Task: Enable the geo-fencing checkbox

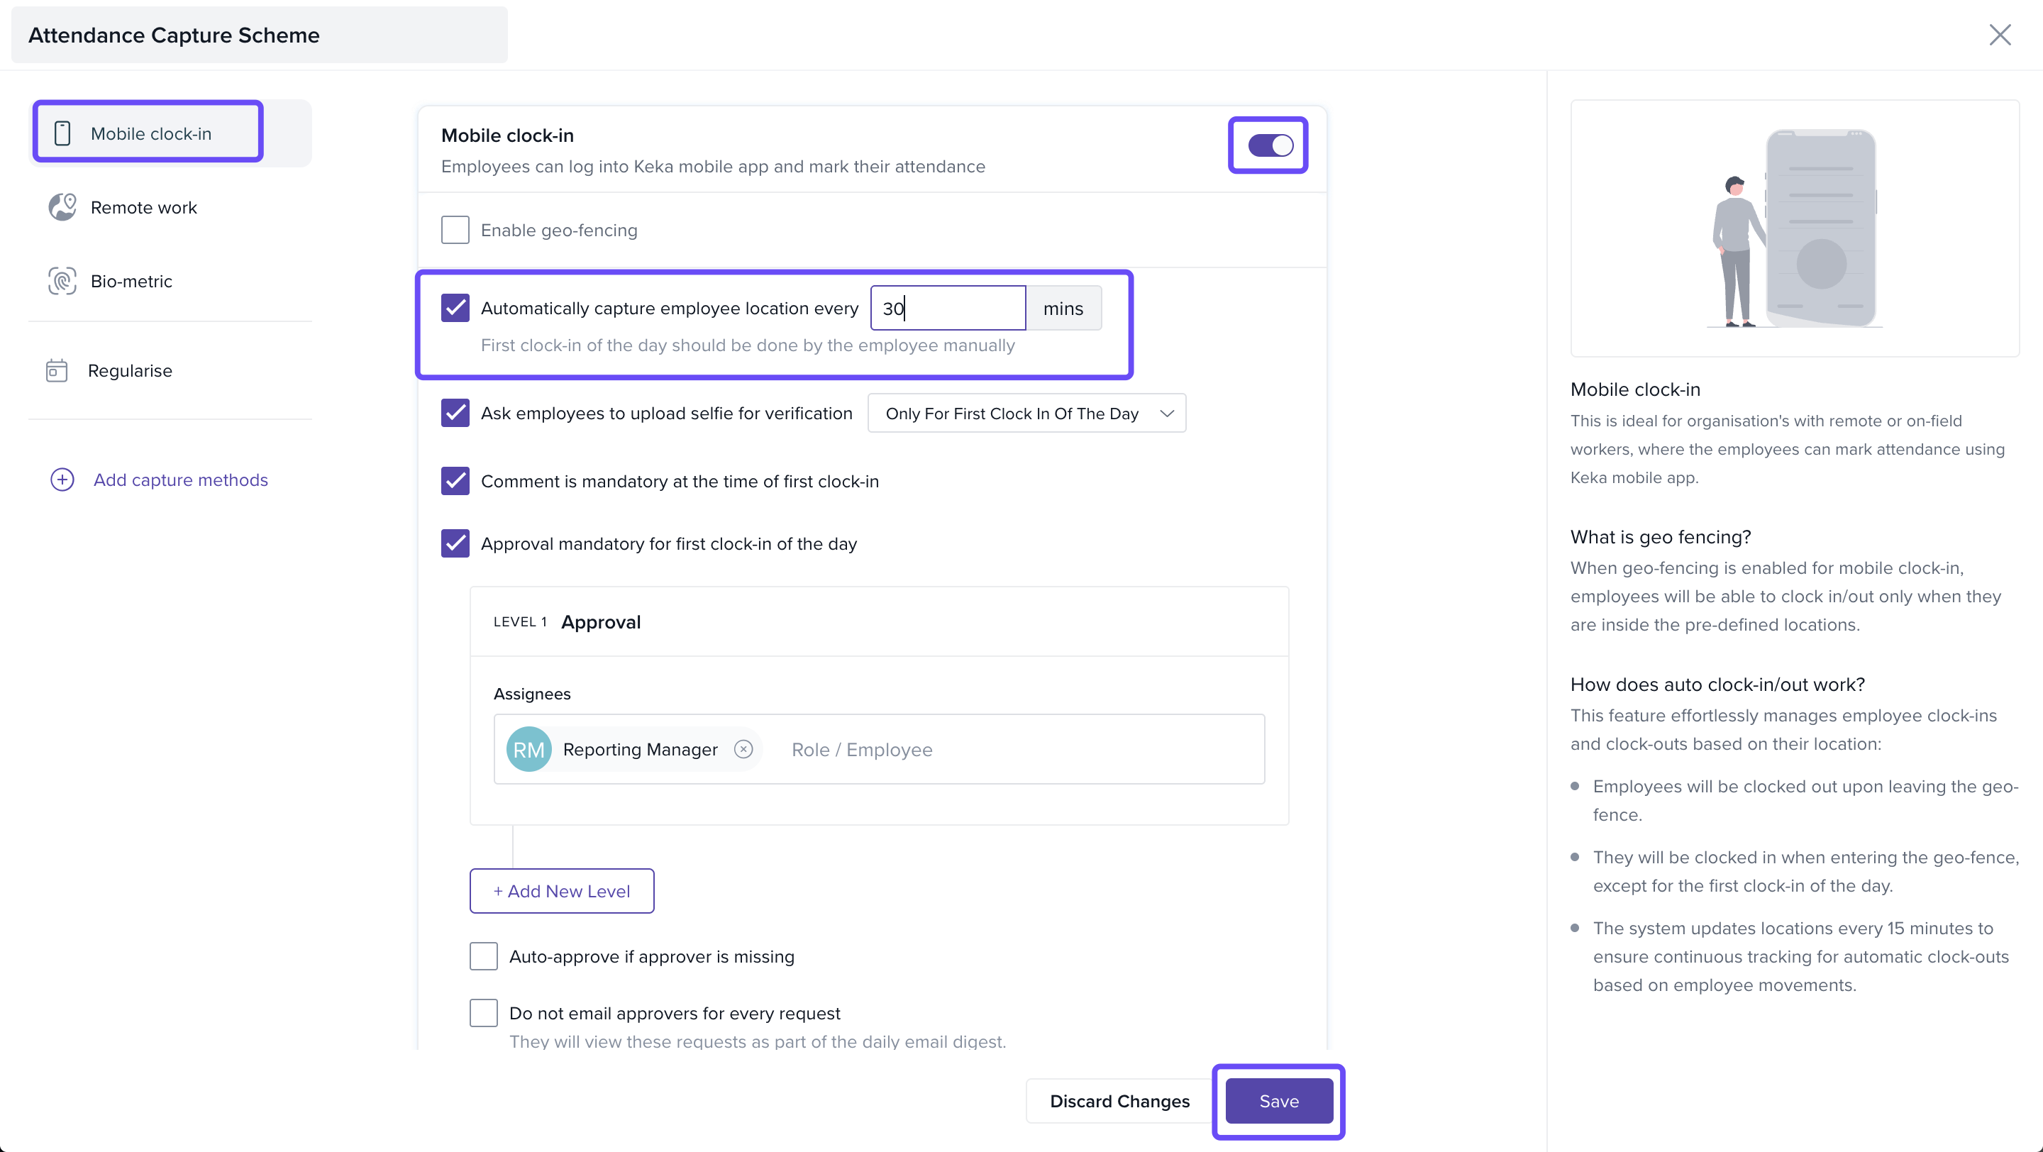Action: tap(455, 230)
